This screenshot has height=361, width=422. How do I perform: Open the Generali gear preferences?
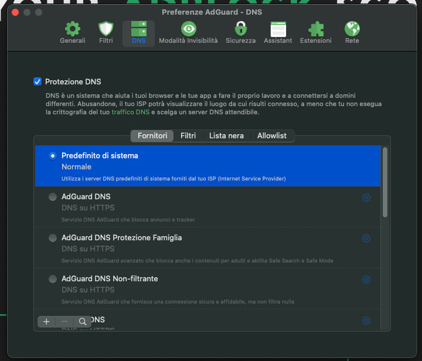(73, 33)
